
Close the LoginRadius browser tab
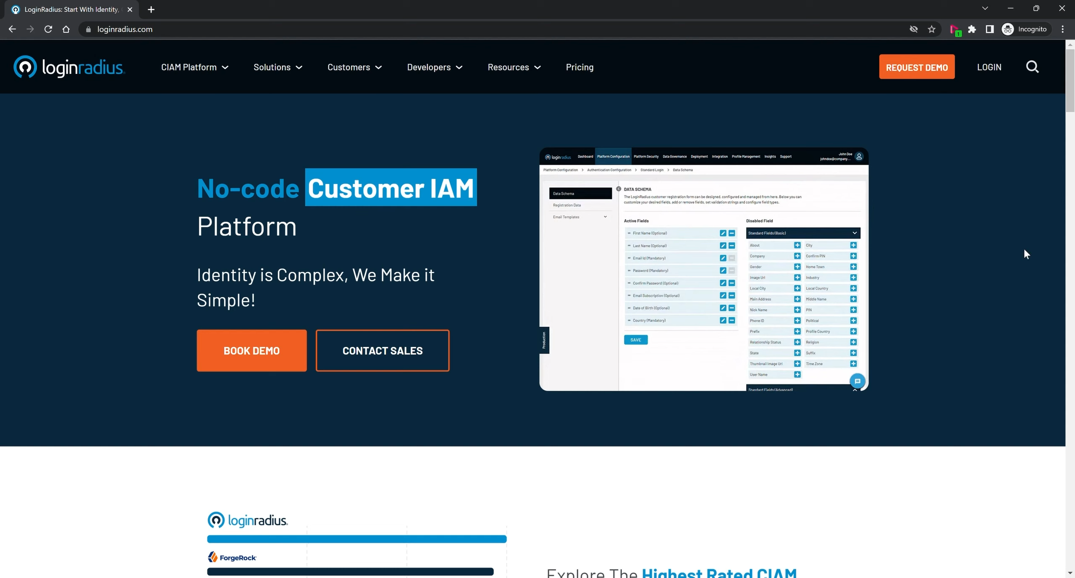click(130, 9)
